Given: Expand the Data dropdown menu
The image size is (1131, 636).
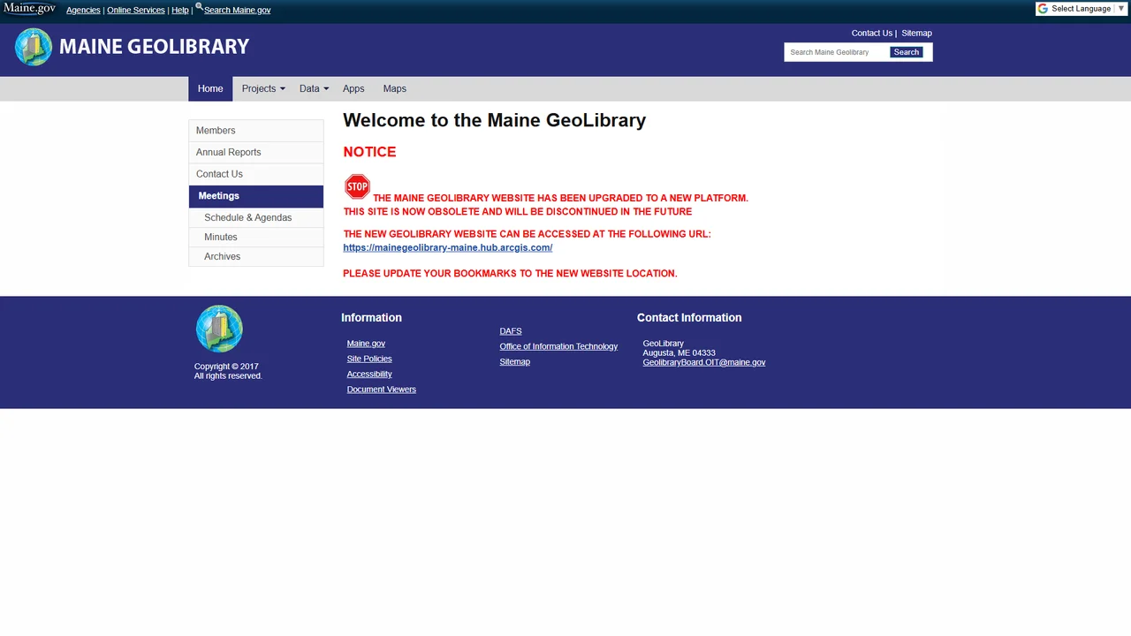Looking at the screenshot, I should pos(314,88).
